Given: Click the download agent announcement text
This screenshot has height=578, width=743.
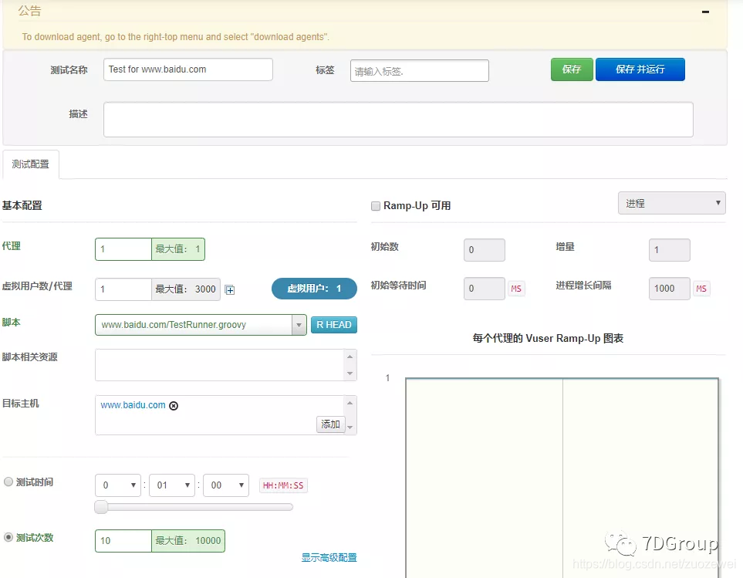Looking at the screenshot, I should (175, 37).
